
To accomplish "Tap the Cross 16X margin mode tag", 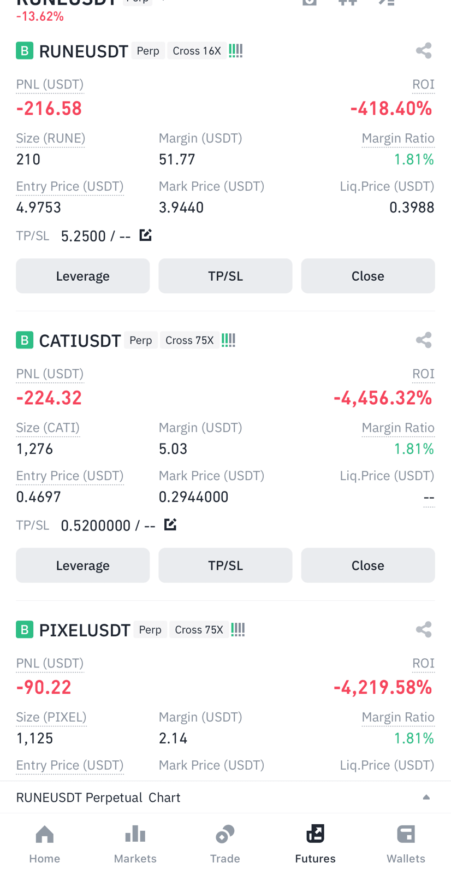I will (x=197, y=51).
